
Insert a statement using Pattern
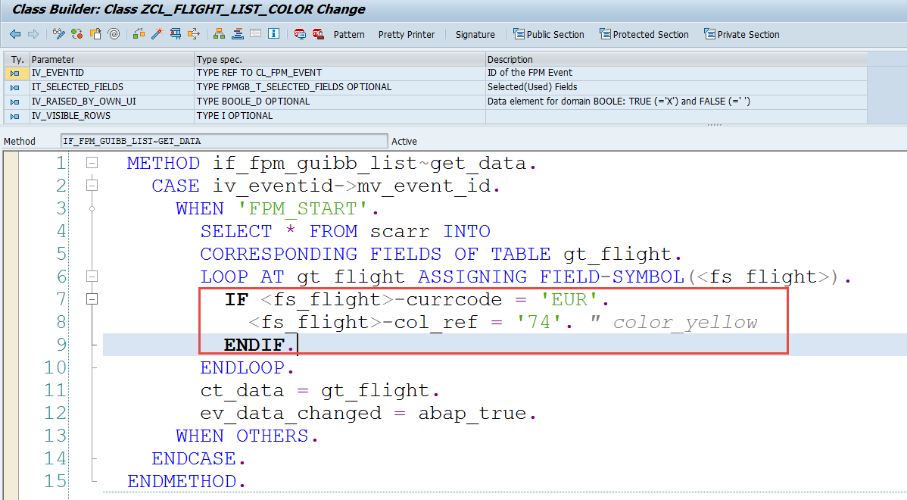pyautogui.click(x=348, y=34)
